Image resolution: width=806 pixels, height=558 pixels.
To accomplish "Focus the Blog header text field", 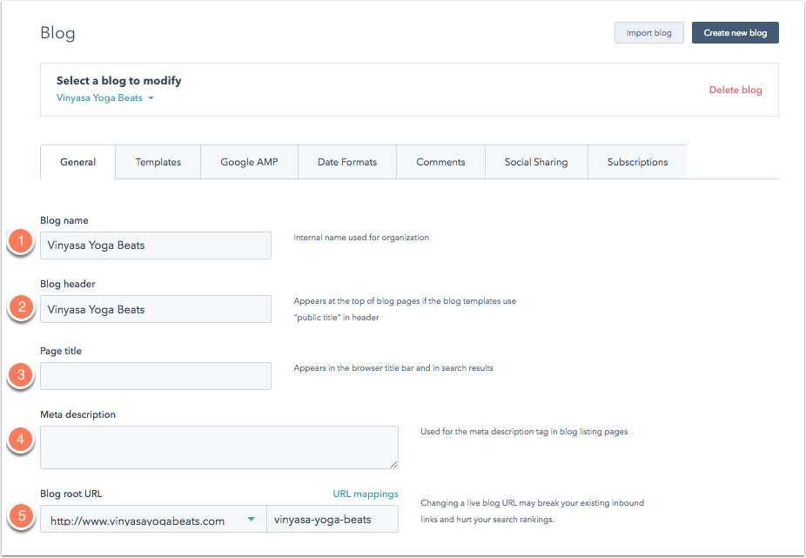I will [156, 309].
